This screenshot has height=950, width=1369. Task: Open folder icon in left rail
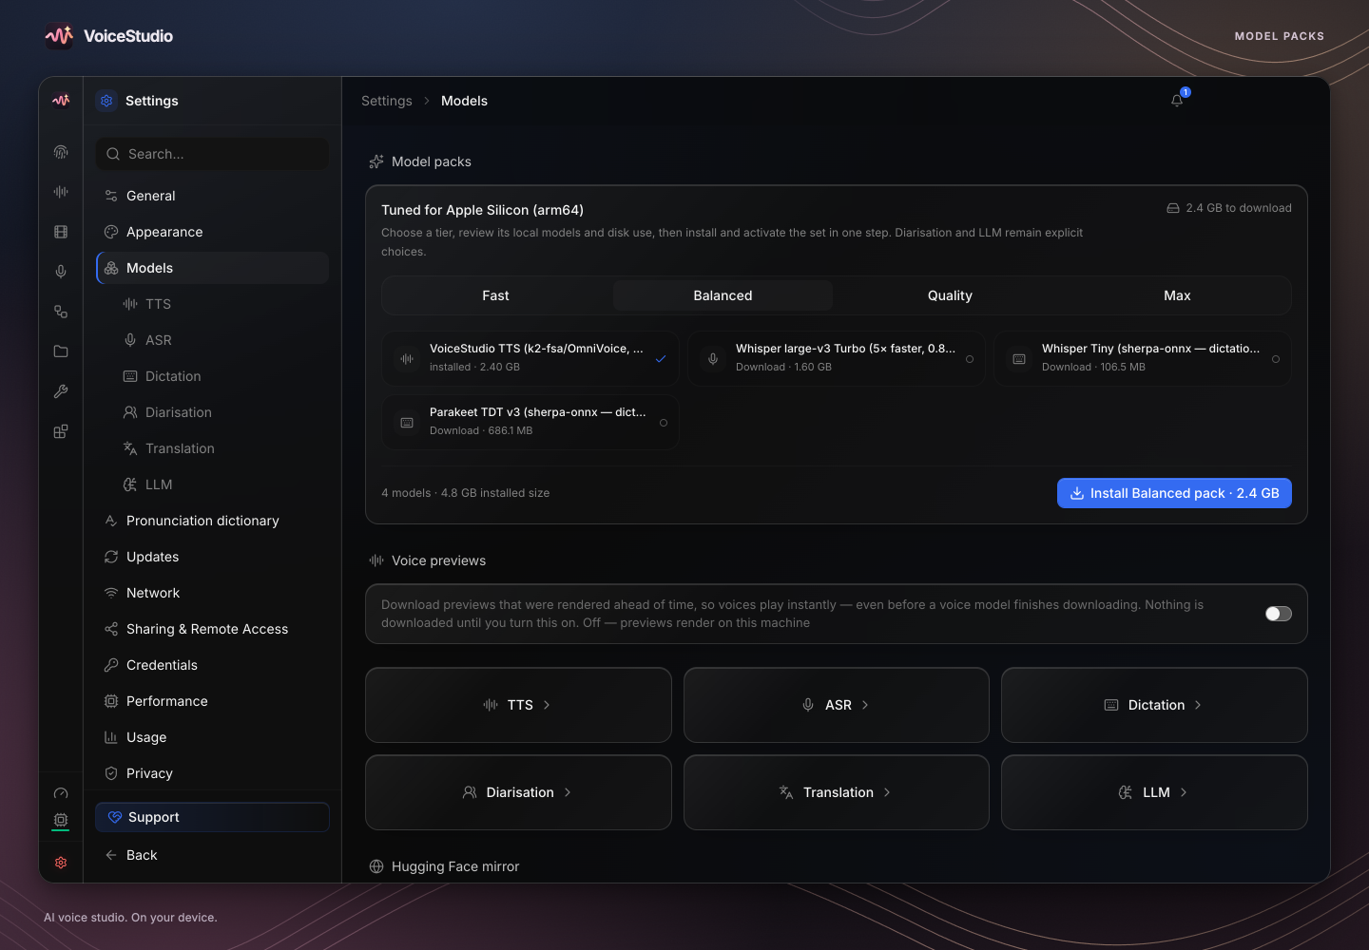tap(61, 351)
